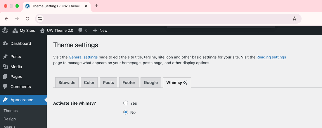
Task: Reload the page in browser
Action: click(x=27, y=19)
